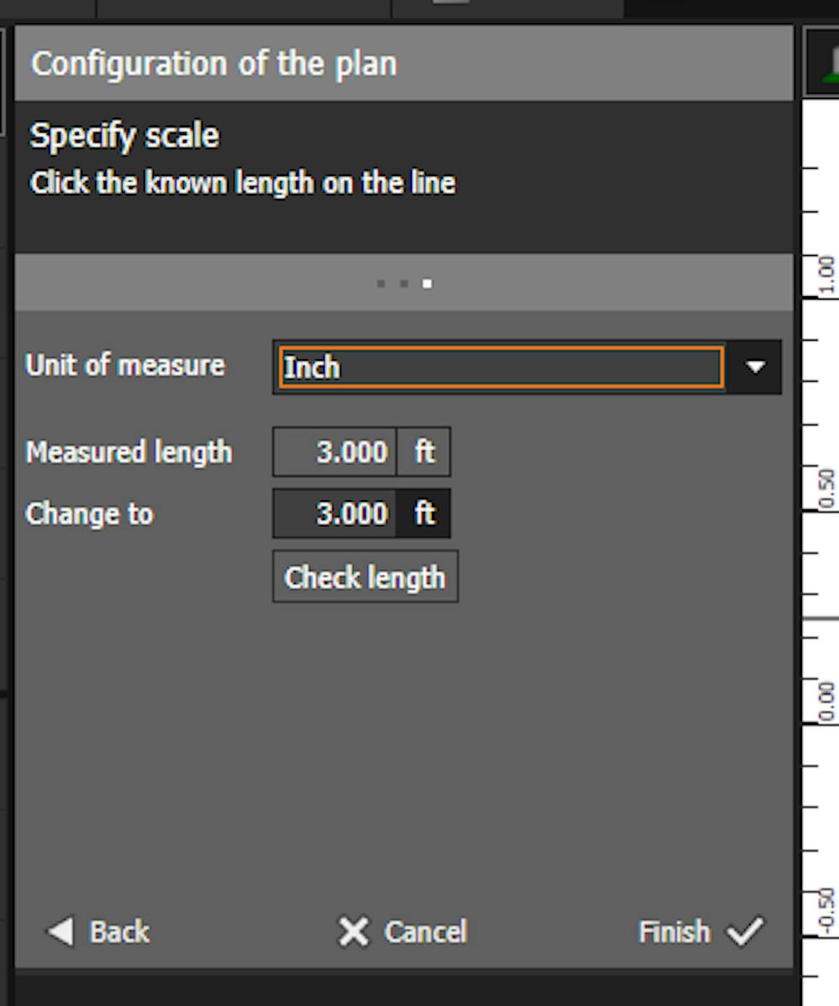Image resolution: width=839 pixels, height=1006 pixels.
Task: Click the Measured length value field
Action: [335, 452]
